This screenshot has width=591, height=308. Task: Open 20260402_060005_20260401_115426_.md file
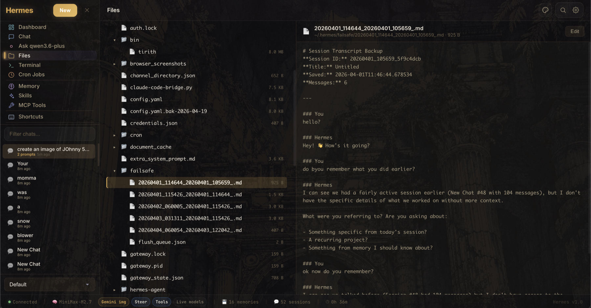point(196,206)
